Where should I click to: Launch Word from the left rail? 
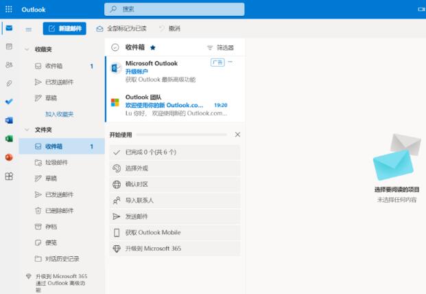point(9,120)
